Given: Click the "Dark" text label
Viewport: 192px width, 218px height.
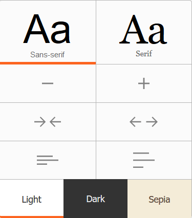Looking at the screenshot, I should click(x=96, y=199).
